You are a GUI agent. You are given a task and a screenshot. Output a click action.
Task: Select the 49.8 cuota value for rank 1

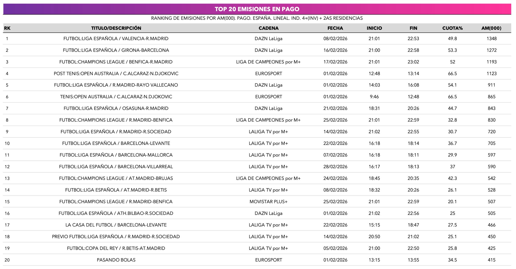pos(452,38)
